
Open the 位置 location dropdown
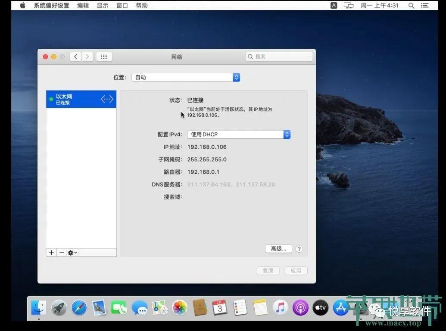coord(185,77)
